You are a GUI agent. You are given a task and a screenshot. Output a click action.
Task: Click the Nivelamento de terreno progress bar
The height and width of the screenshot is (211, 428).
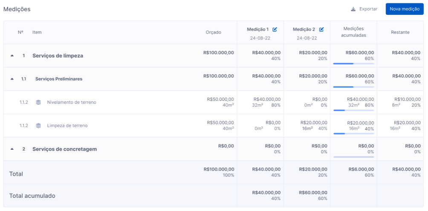[x=353, y=110]
